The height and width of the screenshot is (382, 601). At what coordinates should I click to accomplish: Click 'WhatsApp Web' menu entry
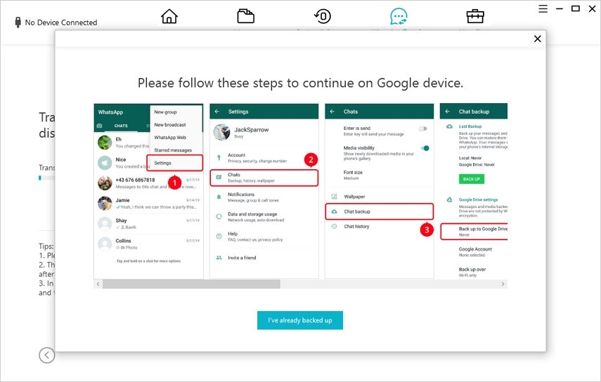click(x=170, y=138)
